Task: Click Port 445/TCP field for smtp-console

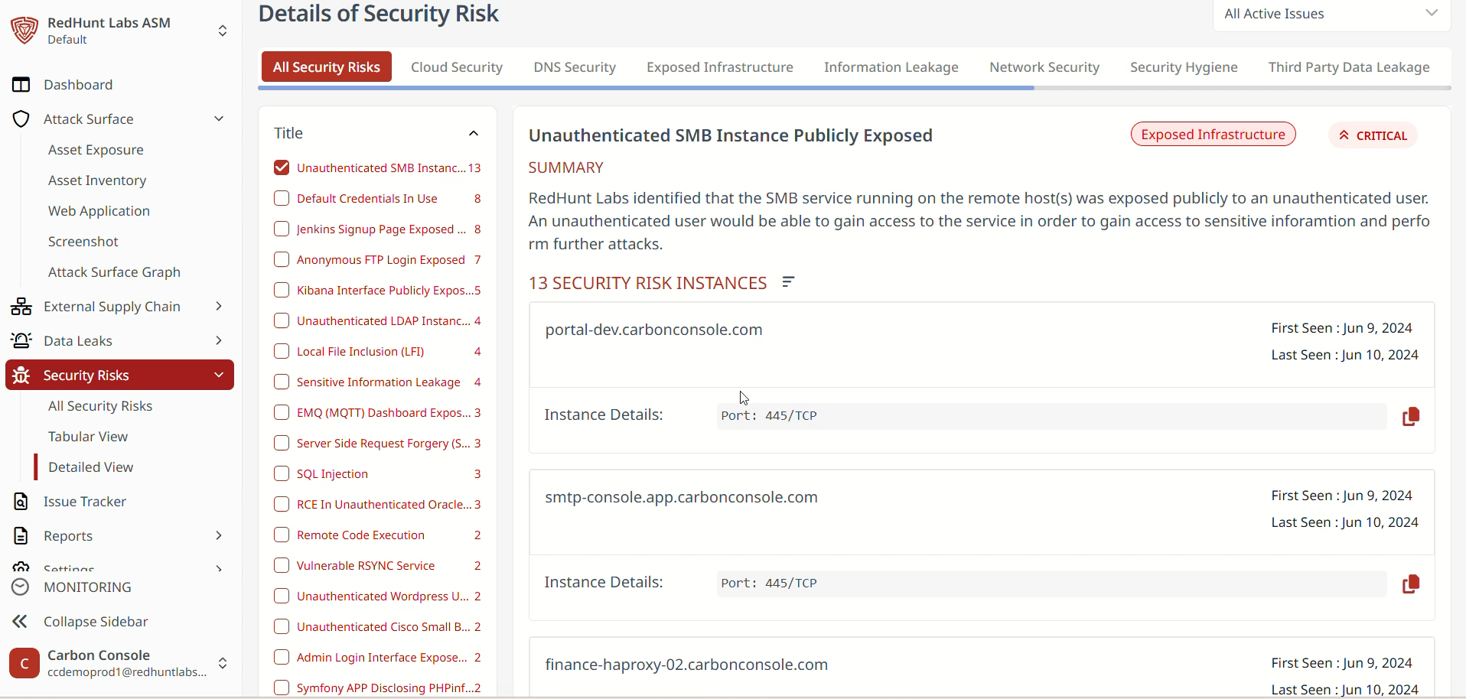Action: (1051, 584)
